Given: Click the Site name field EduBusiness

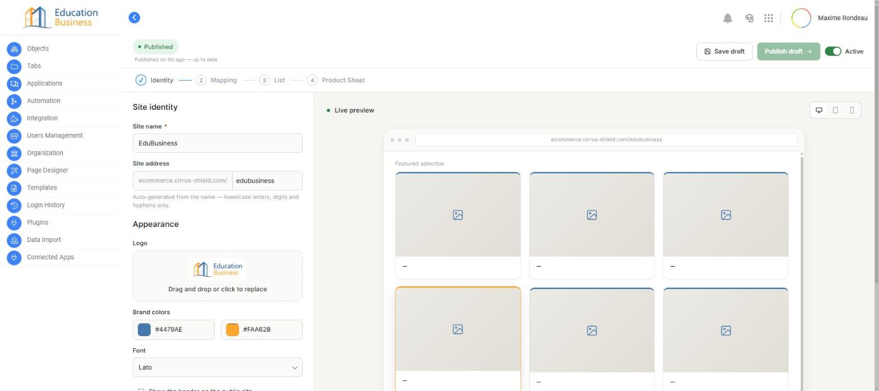Looking at the screenshot, I should pyautogui.click(x=218, y=143).
